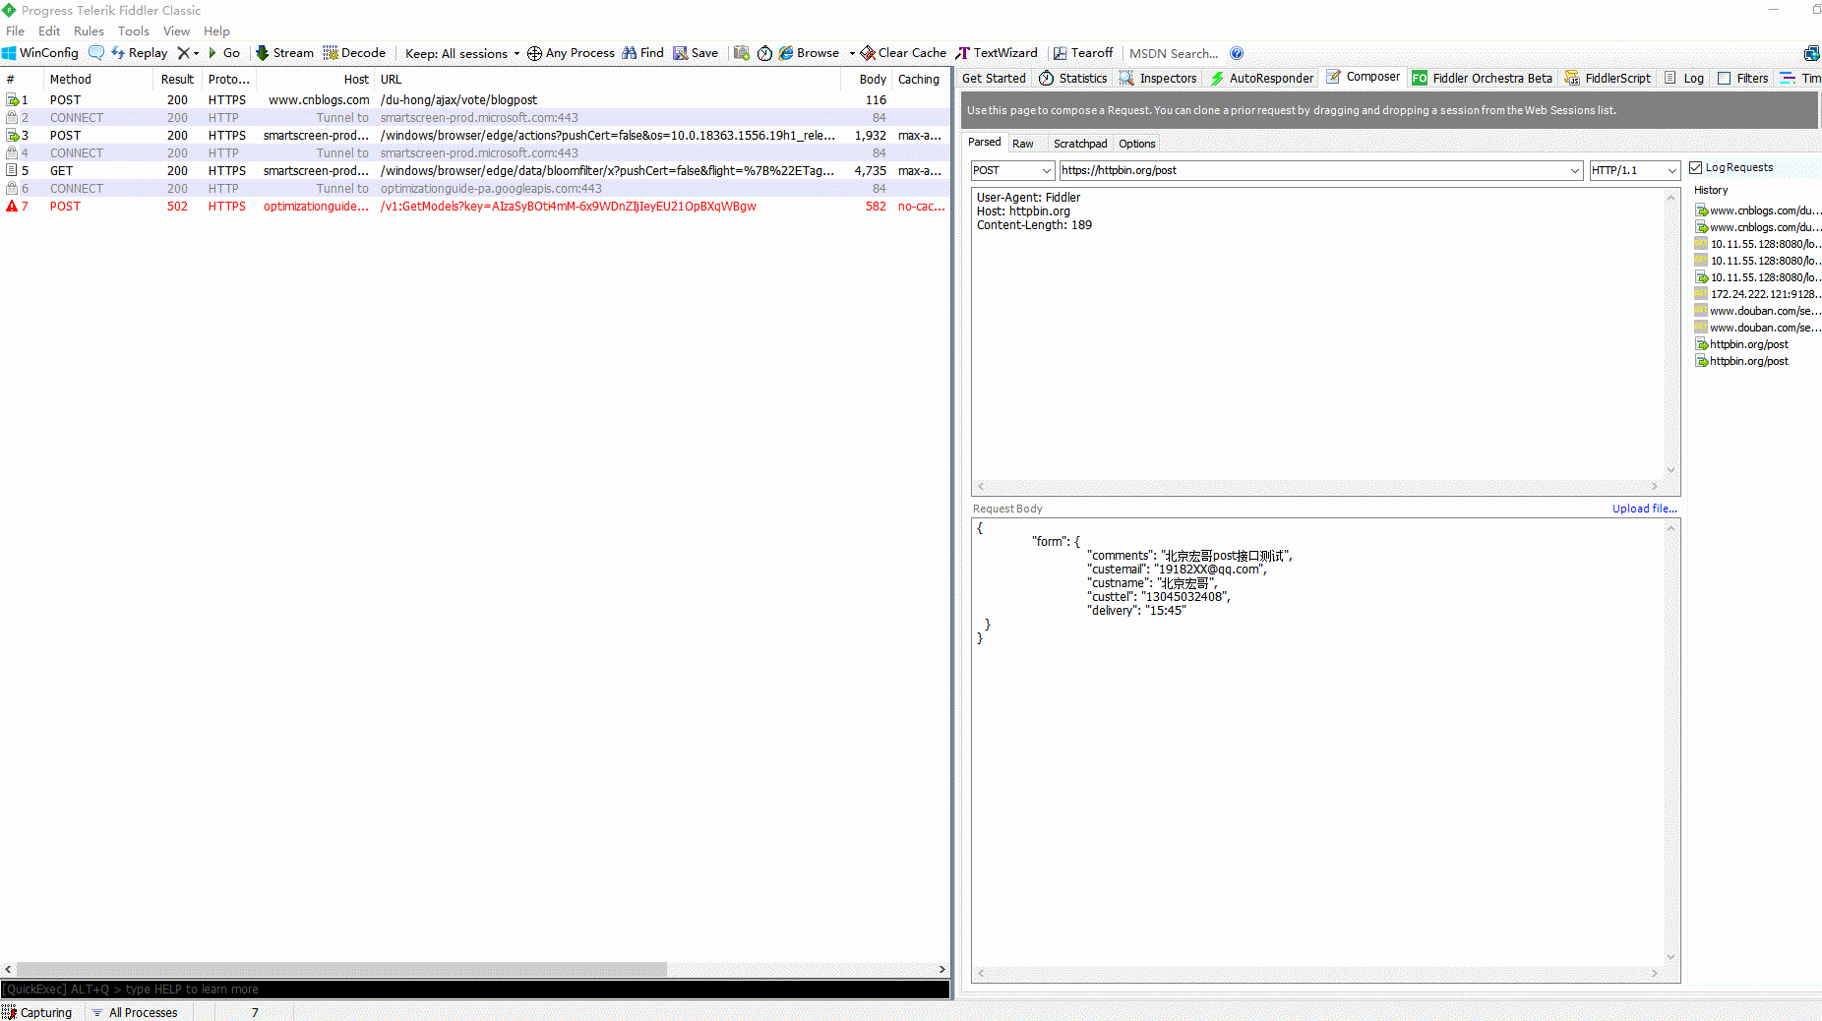
Task: Switch to the Log tab
Action: click(x=1684, y=79)
